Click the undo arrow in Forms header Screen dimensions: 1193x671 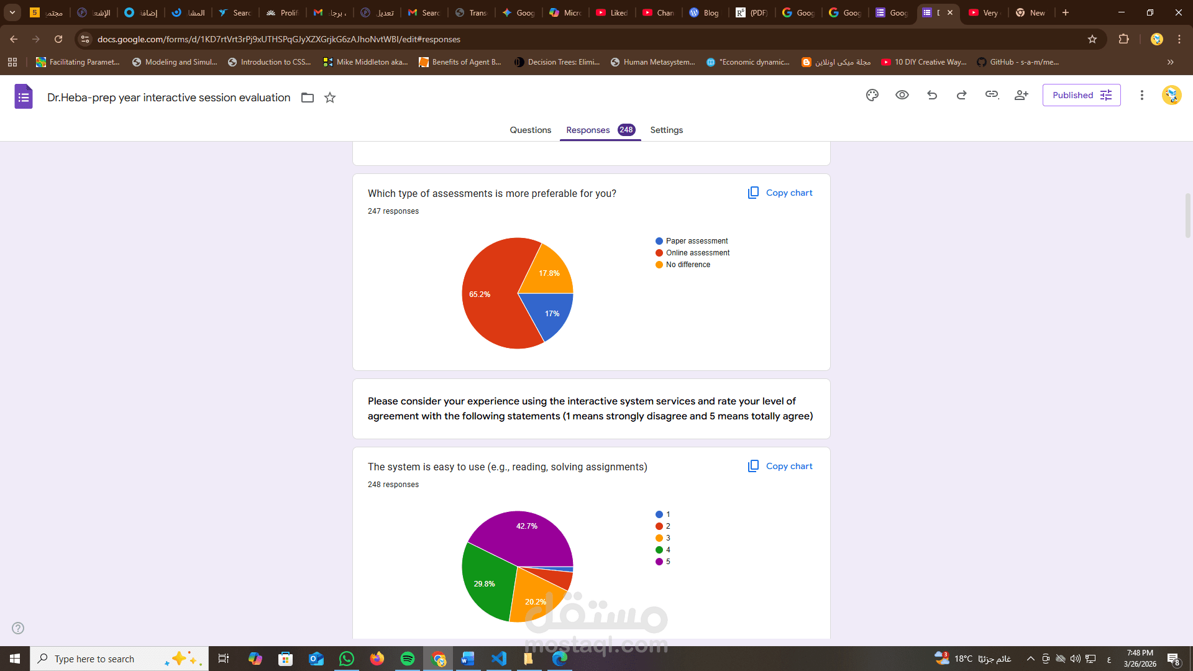point(932,95)
